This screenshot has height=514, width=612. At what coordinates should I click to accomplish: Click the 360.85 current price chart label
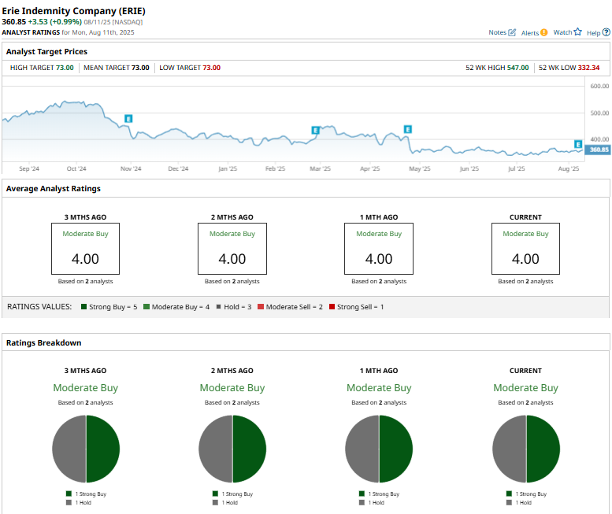point(598,150)
